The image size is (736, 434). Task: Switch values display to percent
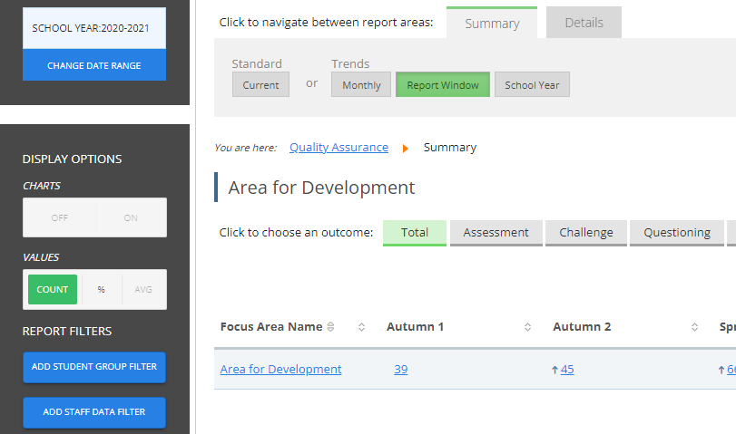click(101, 289)
